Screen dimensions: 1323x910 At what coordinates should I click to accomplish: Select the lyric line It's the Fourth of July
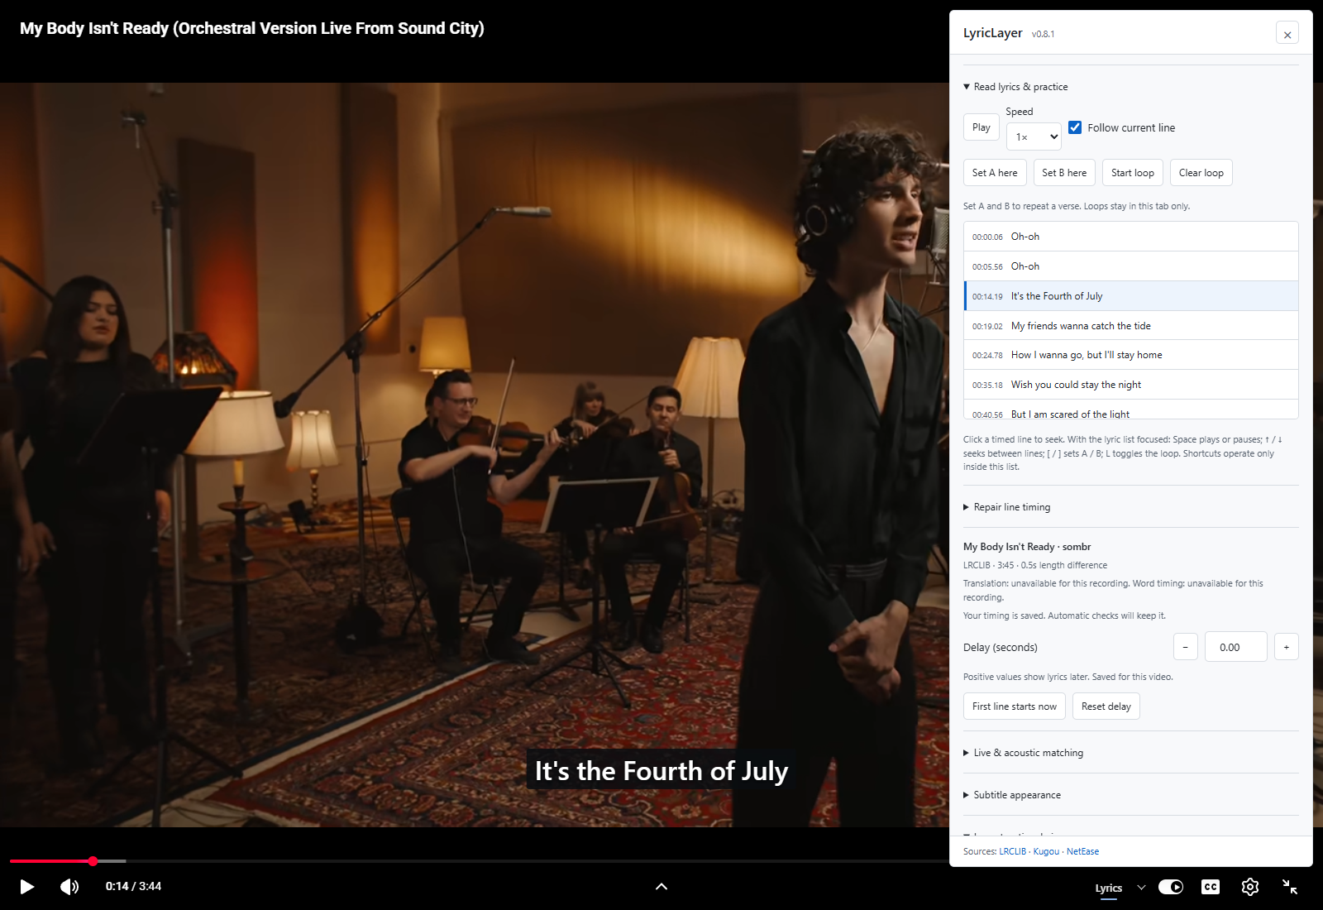(1131, 296)
